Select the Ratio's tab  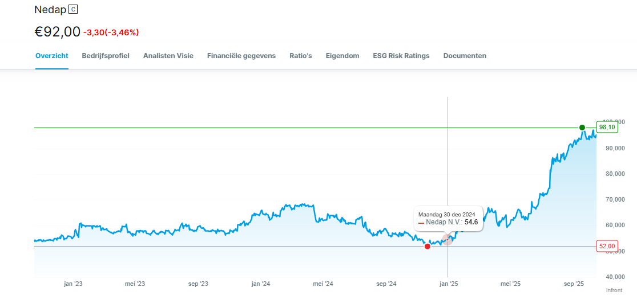301,56
